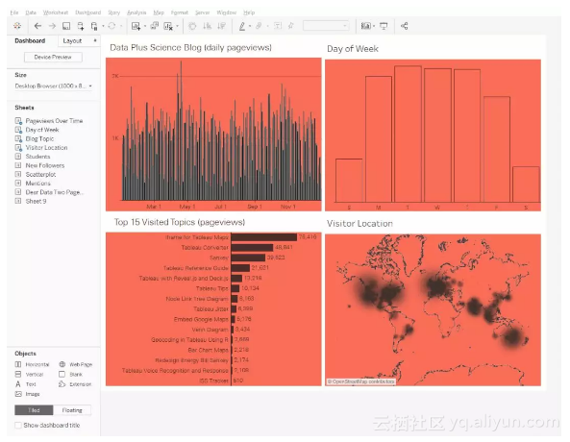Image resolution: width=570 pixels, height=442 pixels.
Task: Open the Server menu
Action: (x=203, y=12)
